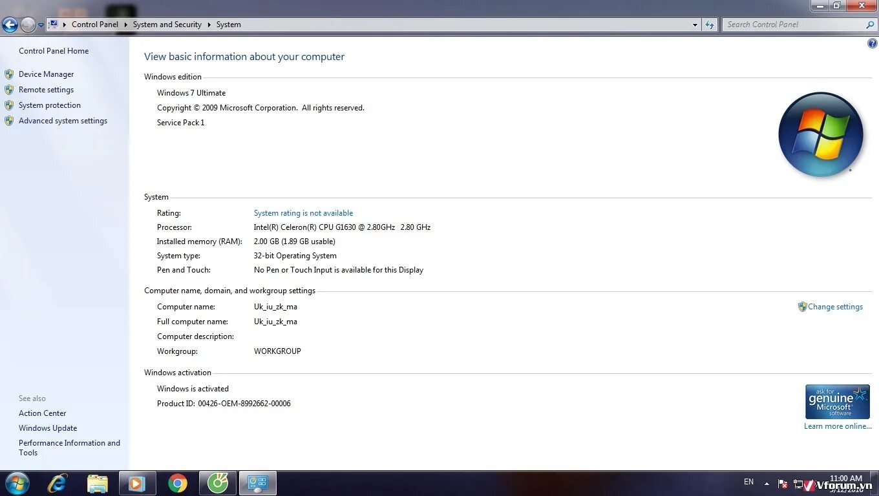Click the 2.00 GB RAM value

pos(294,242)
